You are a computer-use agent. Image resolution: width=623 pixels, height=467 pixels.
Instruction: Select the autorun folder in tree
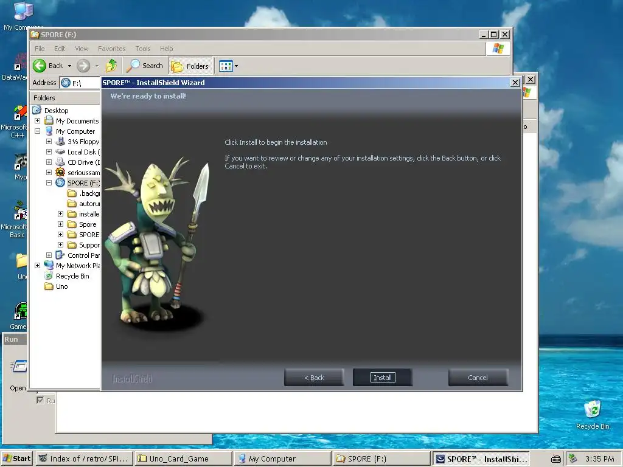coord(83,204)
